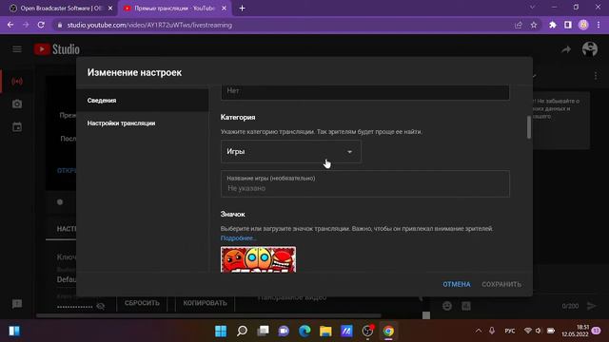
Task: Click the poll icon in chat box
Action: 466,306
